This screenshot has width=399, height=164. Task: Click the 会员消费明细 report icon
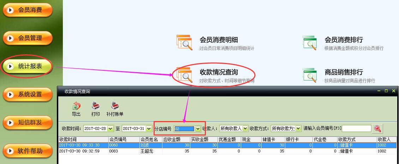pos(184,42)
